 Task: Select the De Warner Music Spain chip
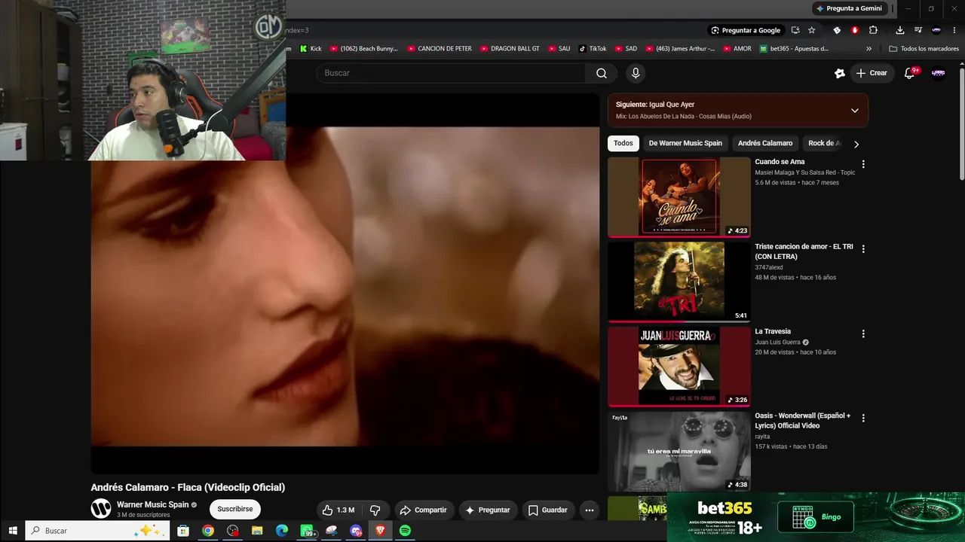click(x=685, y=143)
